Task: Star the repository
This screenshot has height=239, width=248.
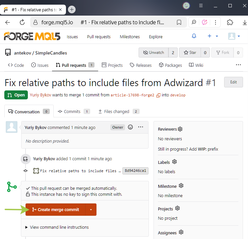Action: pos(190,53)
